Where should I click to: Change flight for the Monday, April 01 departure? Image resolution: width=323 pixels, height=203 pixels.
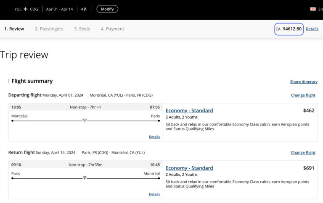pyautogui.click(x=303, y=95)
